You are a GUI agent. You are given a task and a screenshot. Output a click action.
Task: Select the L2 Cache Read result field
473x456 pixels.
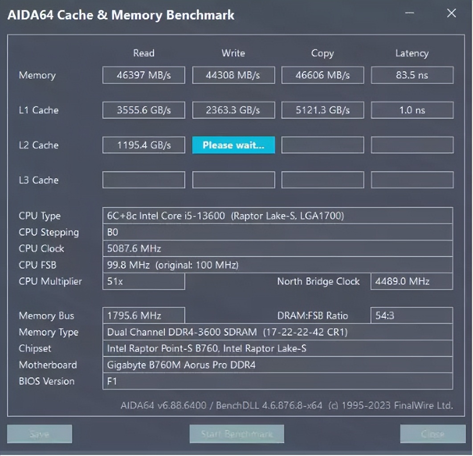pos(143,145)
